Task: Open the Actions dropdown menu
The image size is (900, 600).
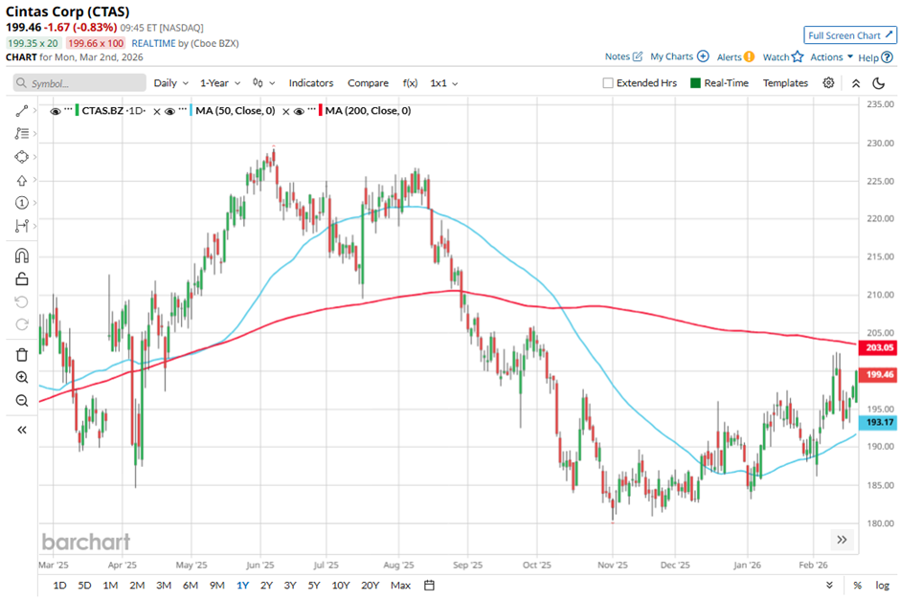Action: coord(831,57)
